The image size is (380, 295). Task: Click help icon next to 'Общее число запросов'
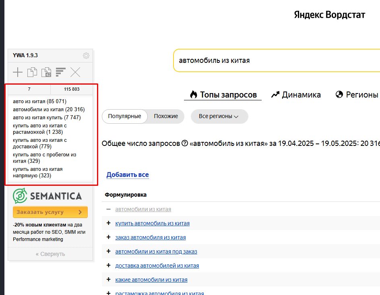[185, 143]
